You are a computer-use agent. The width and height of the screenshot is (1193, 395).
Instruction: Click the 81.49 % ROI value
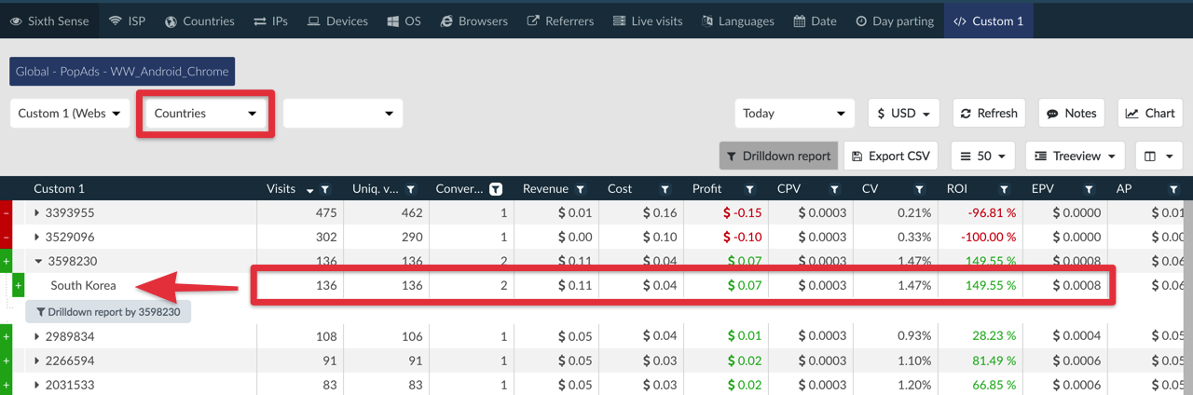(x=991, y=361)
